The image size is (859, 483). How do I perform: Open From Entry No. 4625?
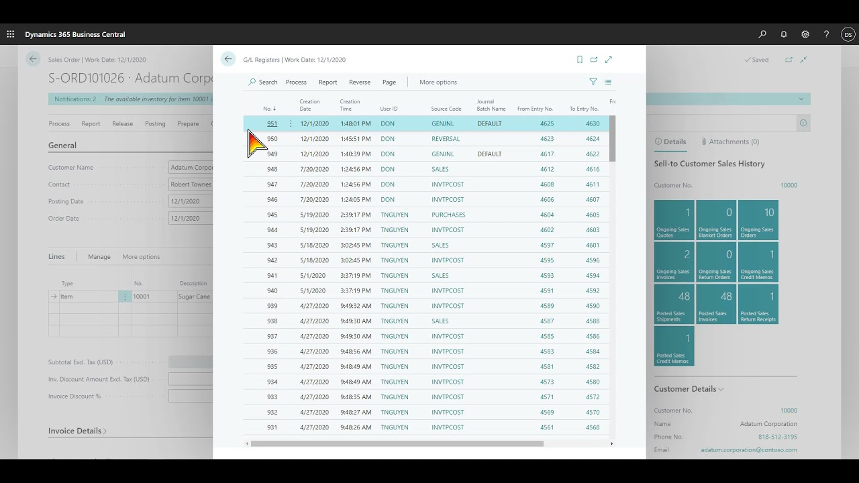[x=547, y=123]
